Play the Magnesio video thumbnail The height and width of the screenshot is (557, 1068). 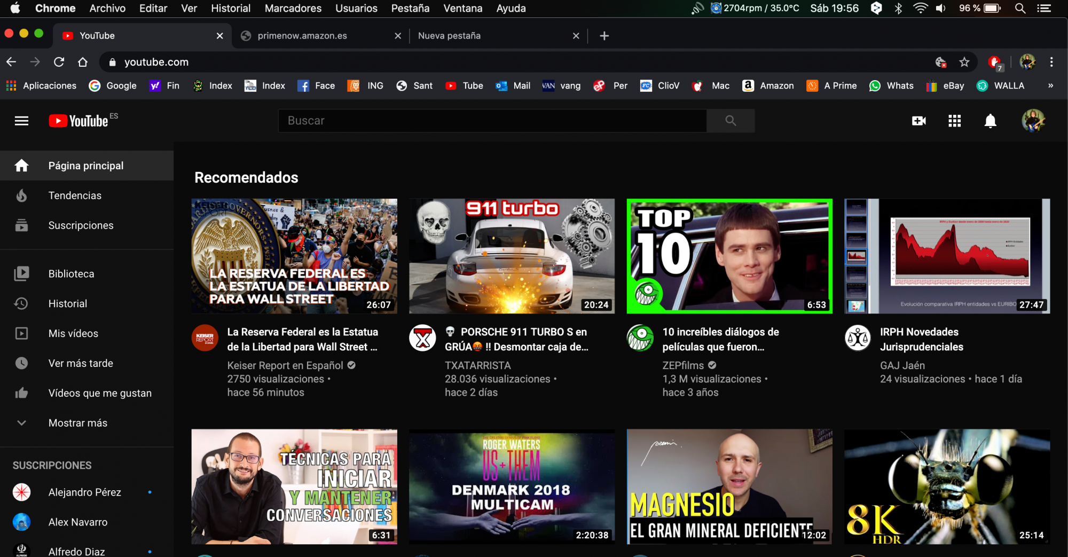pos(729,487)
